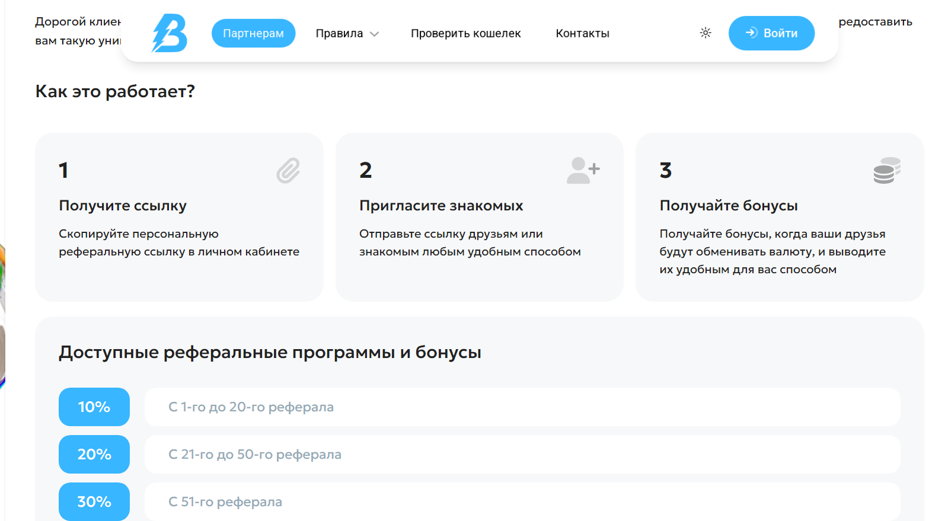Screen dimensions: 929x521
Task: Click the arrow icon inside the Войти button
Action: tap(752, 33)
